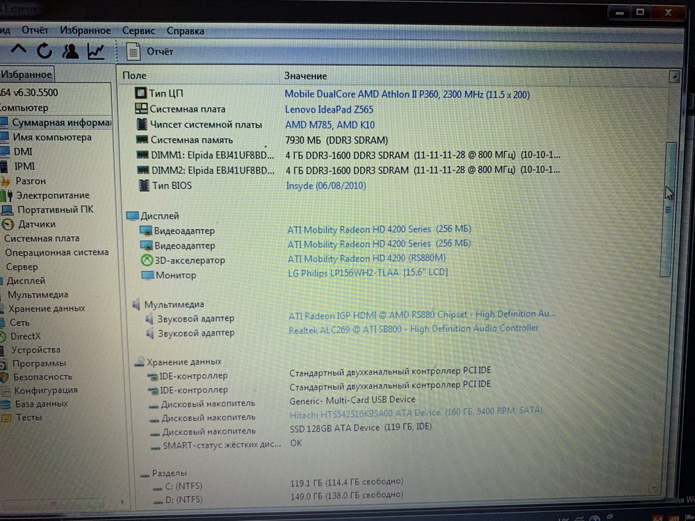Open the Lenovo IdeaPad Z565 link

(x=329, y=110)
